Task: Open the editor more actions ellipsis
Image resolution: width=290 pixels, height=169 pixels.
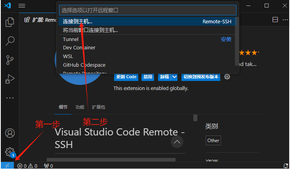Action: [x=285, y=19]
